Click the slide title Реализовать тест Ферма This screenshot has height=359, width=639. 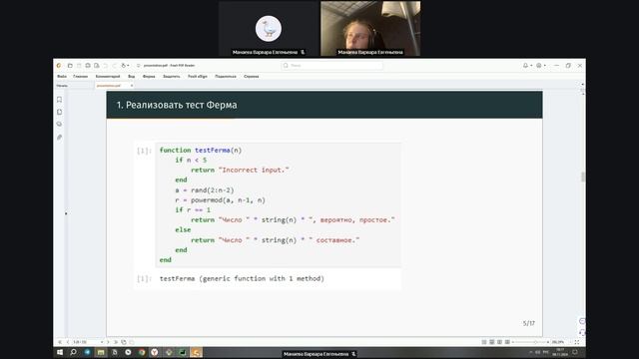click(177, 105)
